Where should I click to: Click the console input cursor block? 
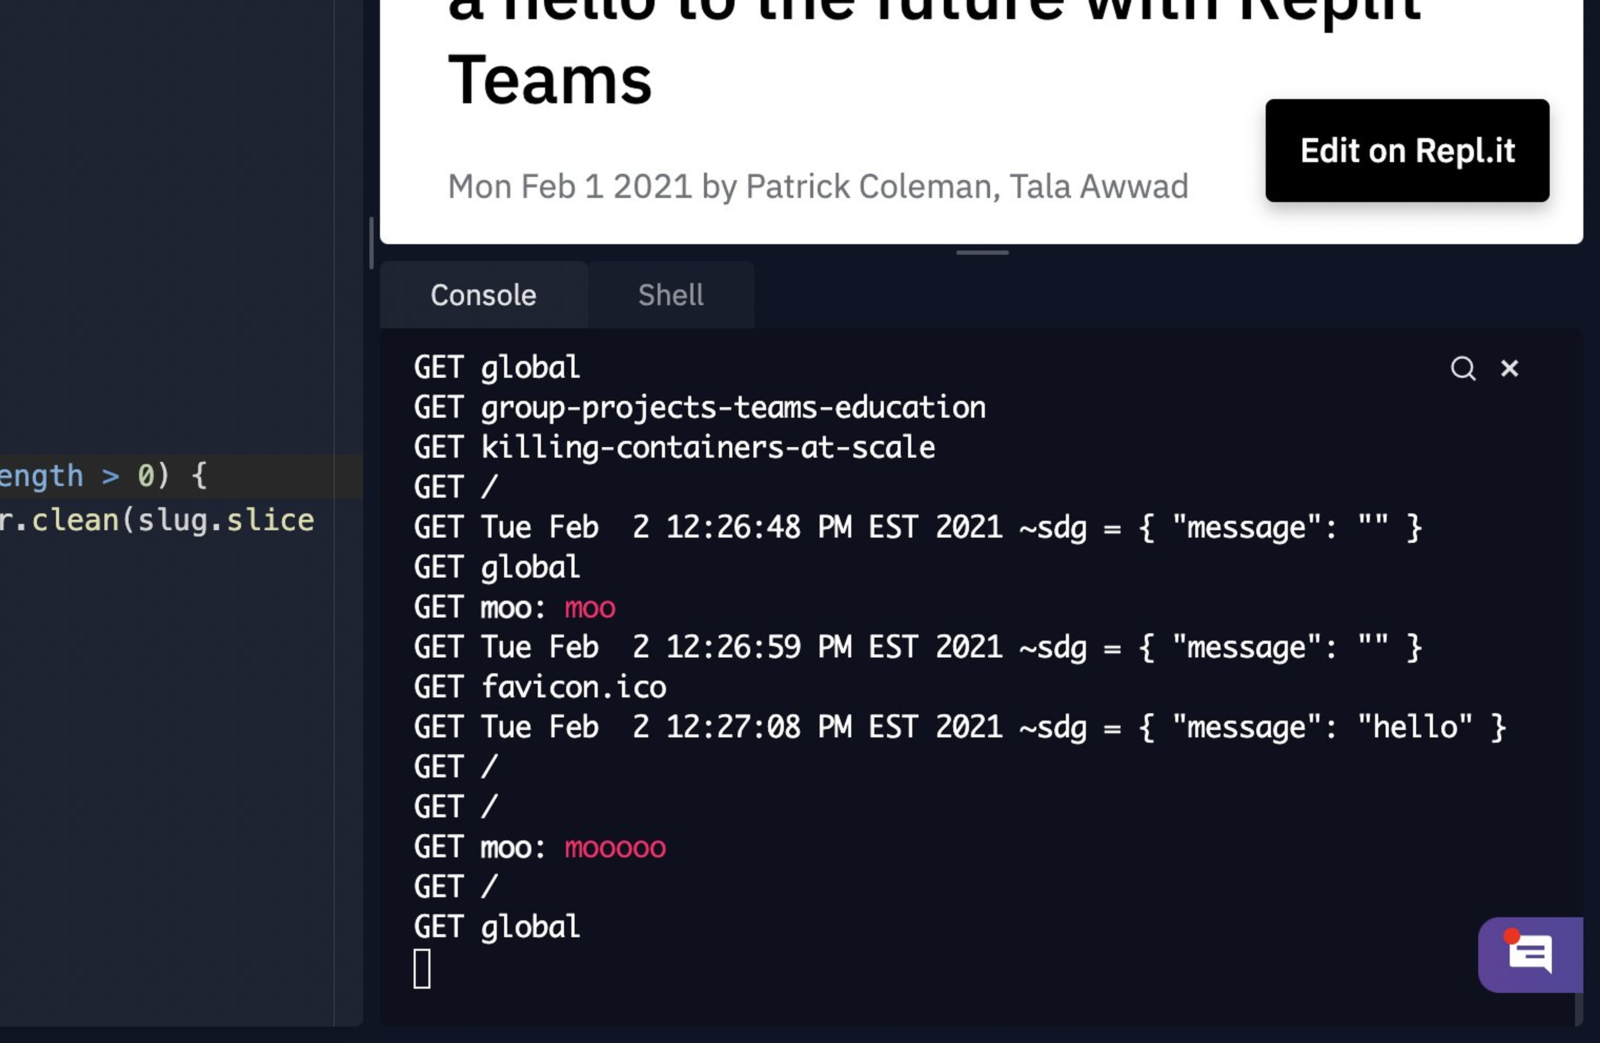pos(422,968)
